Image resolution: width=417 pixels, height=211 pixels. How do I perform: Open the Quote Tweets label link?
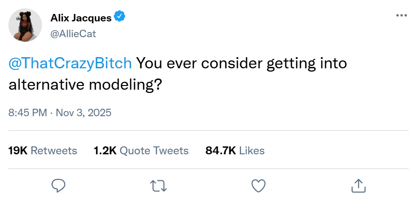click(154, 151)
